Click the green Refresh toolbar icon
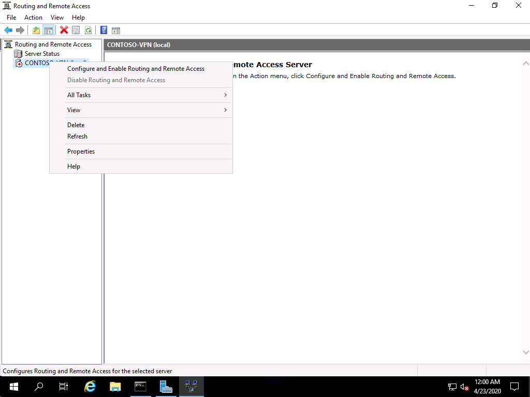 tap(88, 30)
